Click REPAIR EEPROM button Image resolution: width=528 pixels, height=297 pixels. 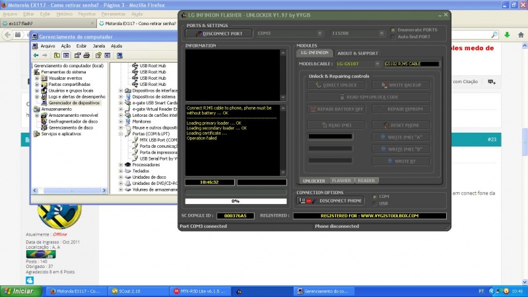pos(401,109)
